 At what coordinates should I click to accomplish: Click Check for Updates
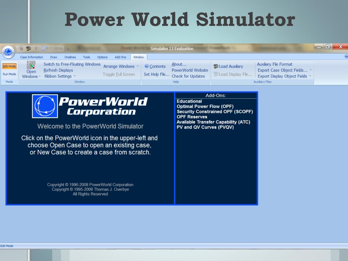pyautogui.click(x=188, y=76)
